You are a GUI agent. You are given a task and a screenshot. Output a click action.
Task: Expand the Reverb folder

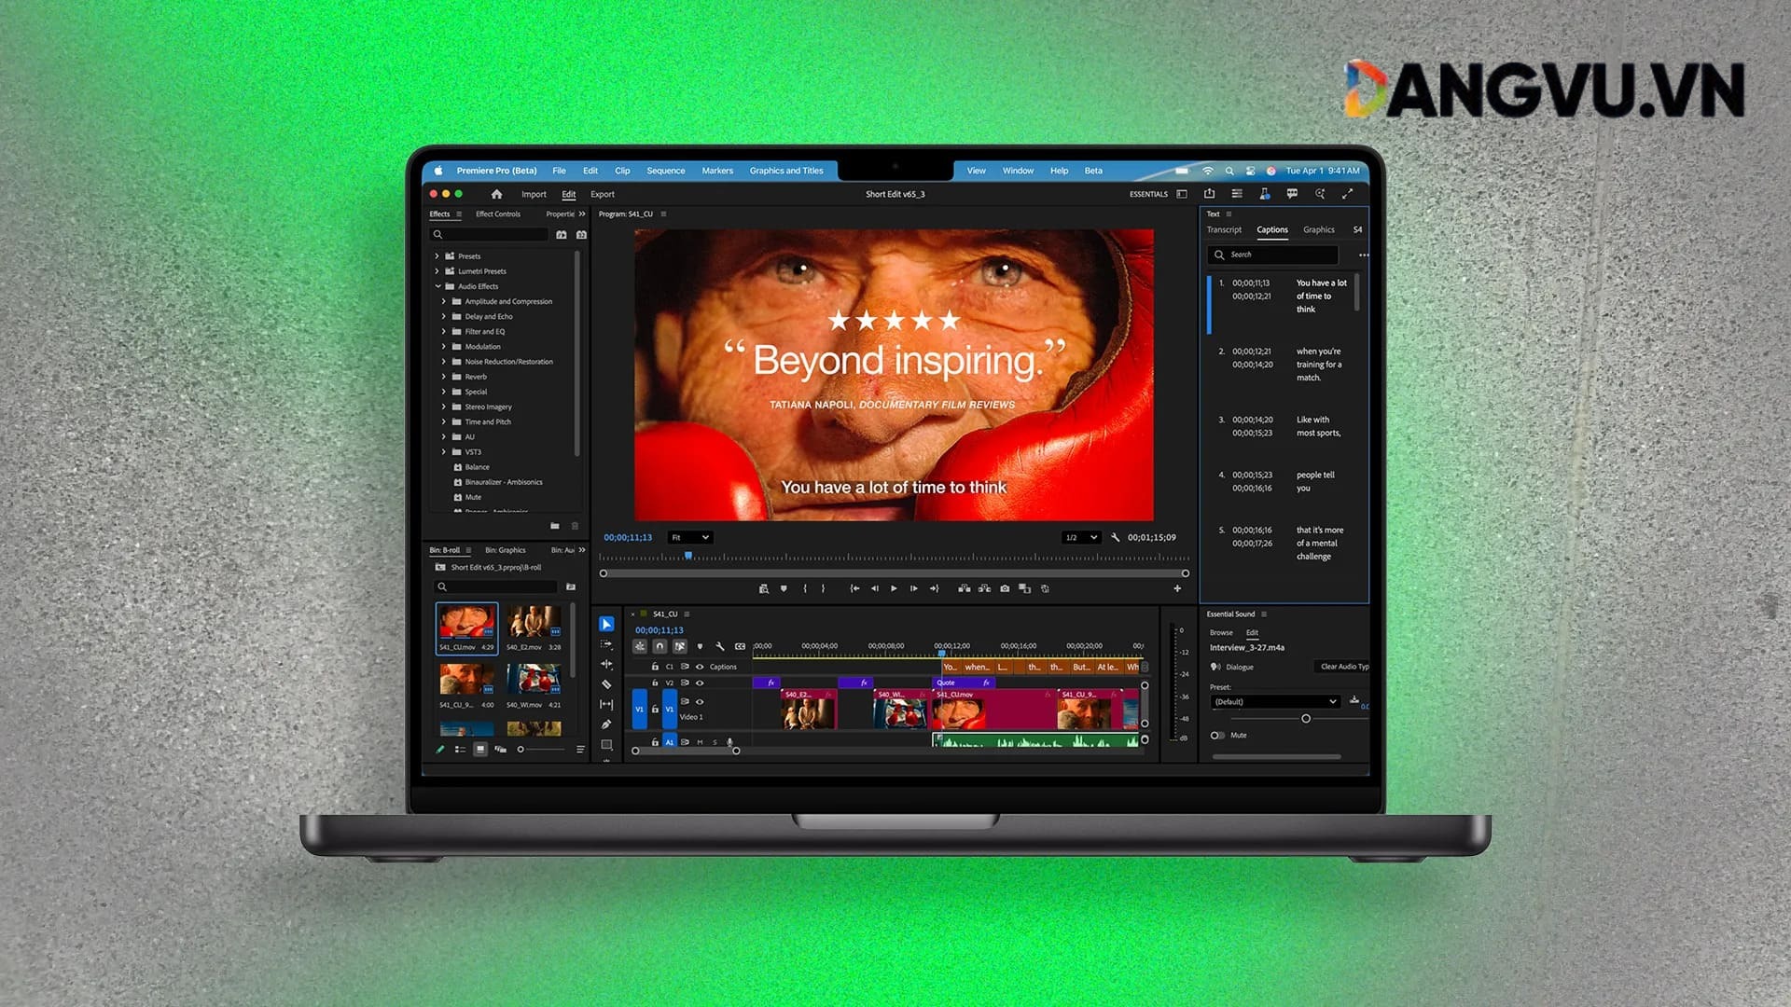coord(444,377)
